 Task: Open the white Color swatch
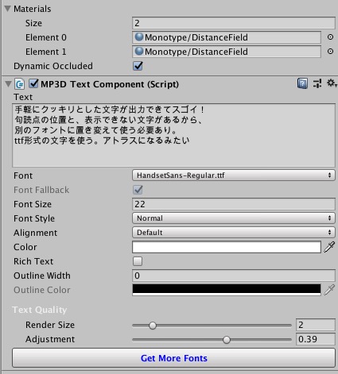(227, 247)
